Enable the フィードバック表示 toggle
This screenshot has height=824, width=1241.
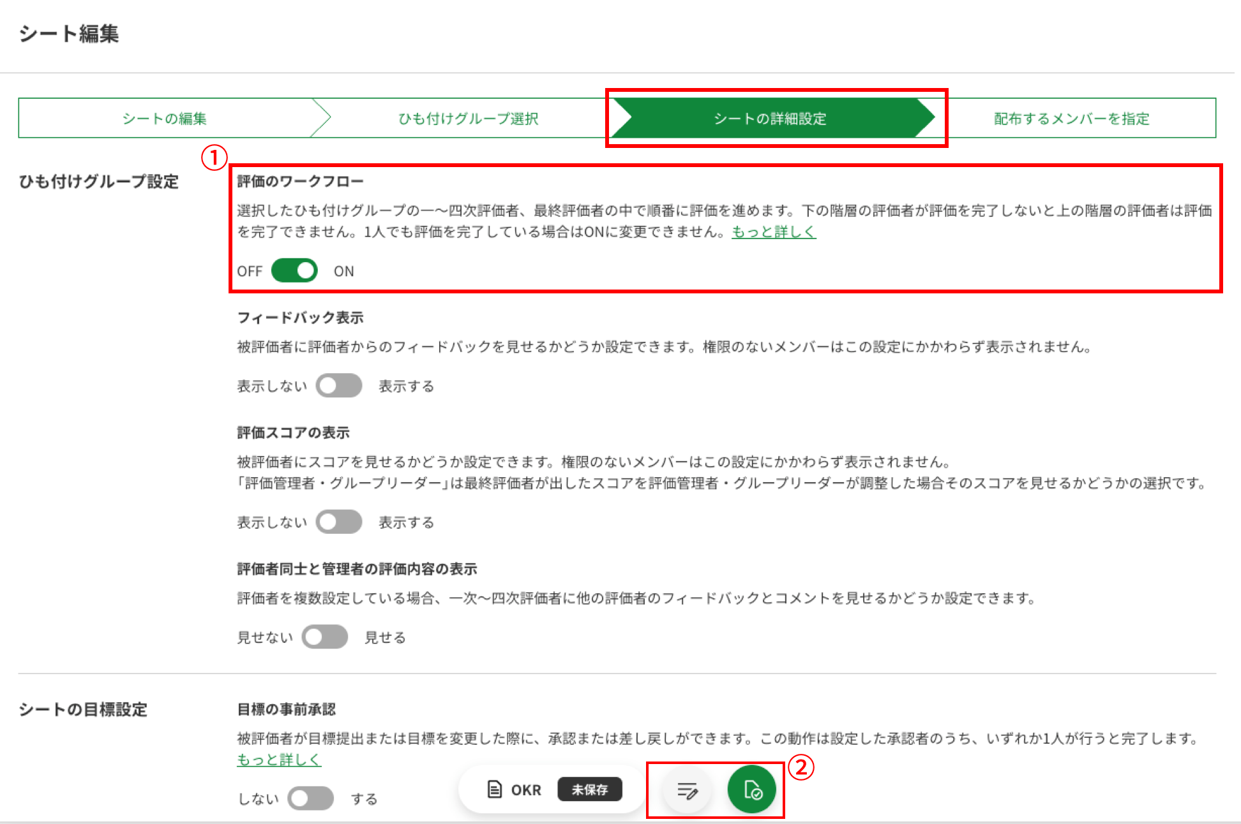tap(338, 386)
